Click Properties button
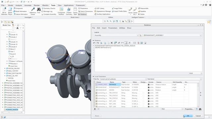212x119 pixels. [x=189, y=109]
